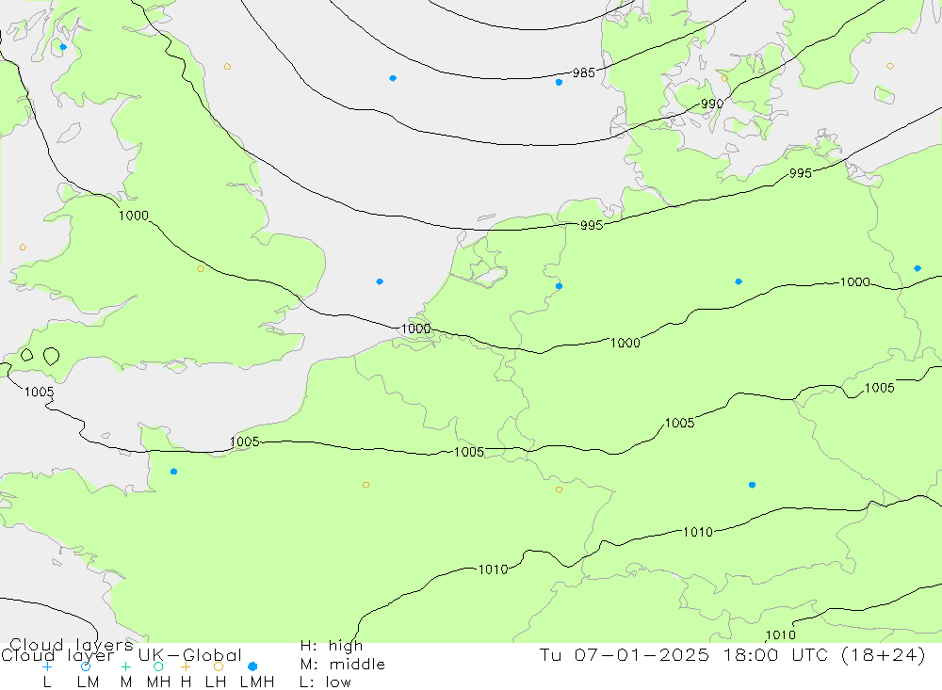Click the 'M: middle' legend text
Viewport: 942px width, 690px height.
coord(343,665)
